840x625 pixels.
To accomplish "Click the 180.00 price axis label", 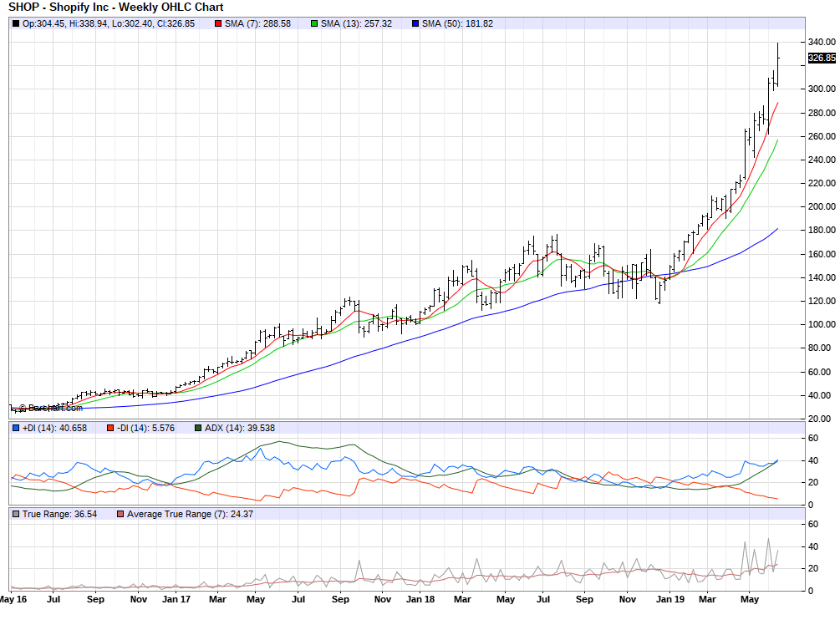I will pos(822,231).
